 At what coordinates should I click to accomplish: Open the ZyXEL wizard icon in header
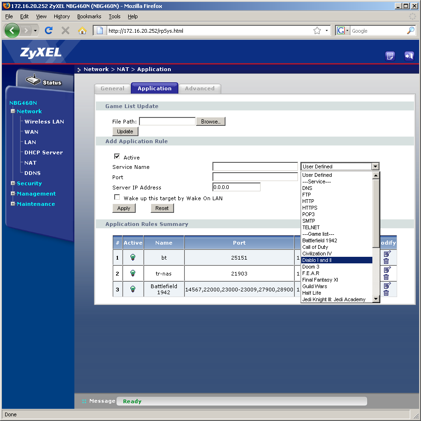pos(390,56)
